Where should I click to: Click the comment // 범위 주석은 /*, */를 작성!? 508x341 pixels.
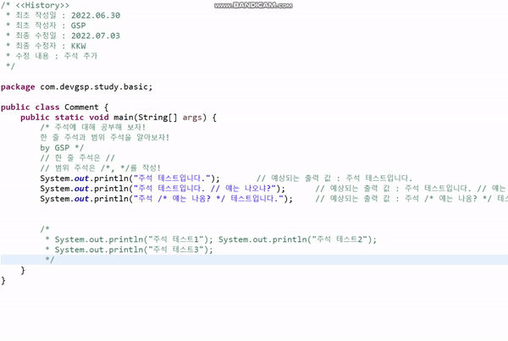(x=101, y=168)
